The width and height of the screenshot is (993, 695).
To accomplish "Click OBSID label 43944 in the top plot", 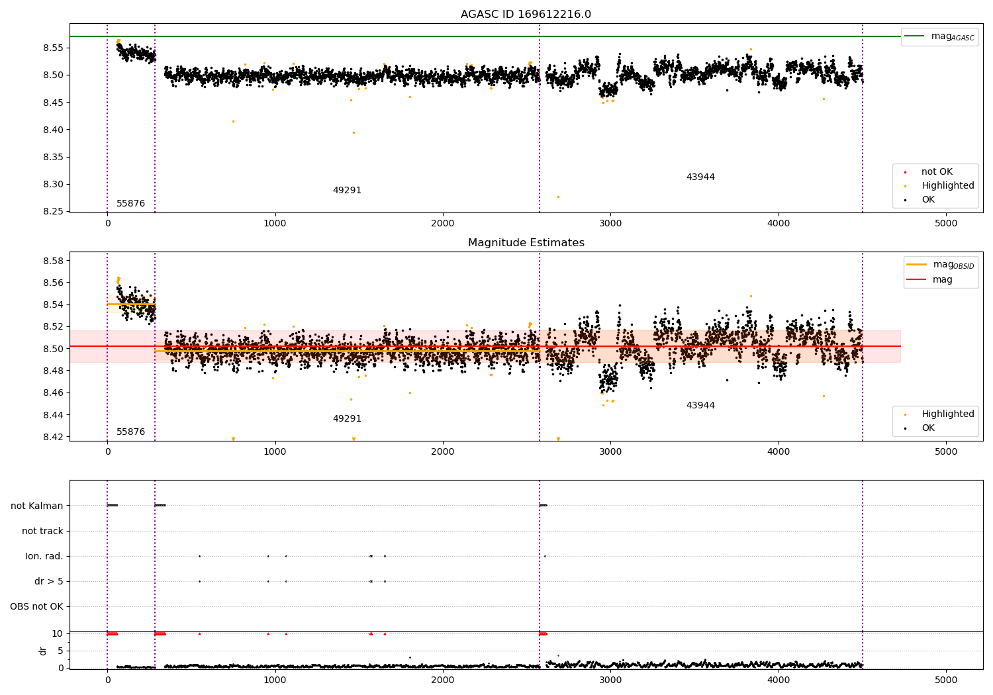I will tap(700, 177).
